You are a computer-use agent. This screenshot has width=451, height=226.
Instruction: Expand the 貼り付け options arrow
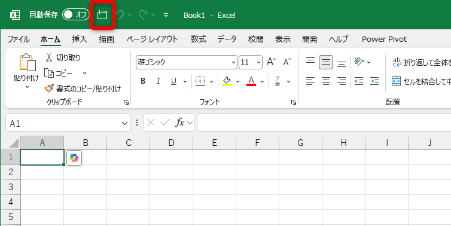pos(27,87)
